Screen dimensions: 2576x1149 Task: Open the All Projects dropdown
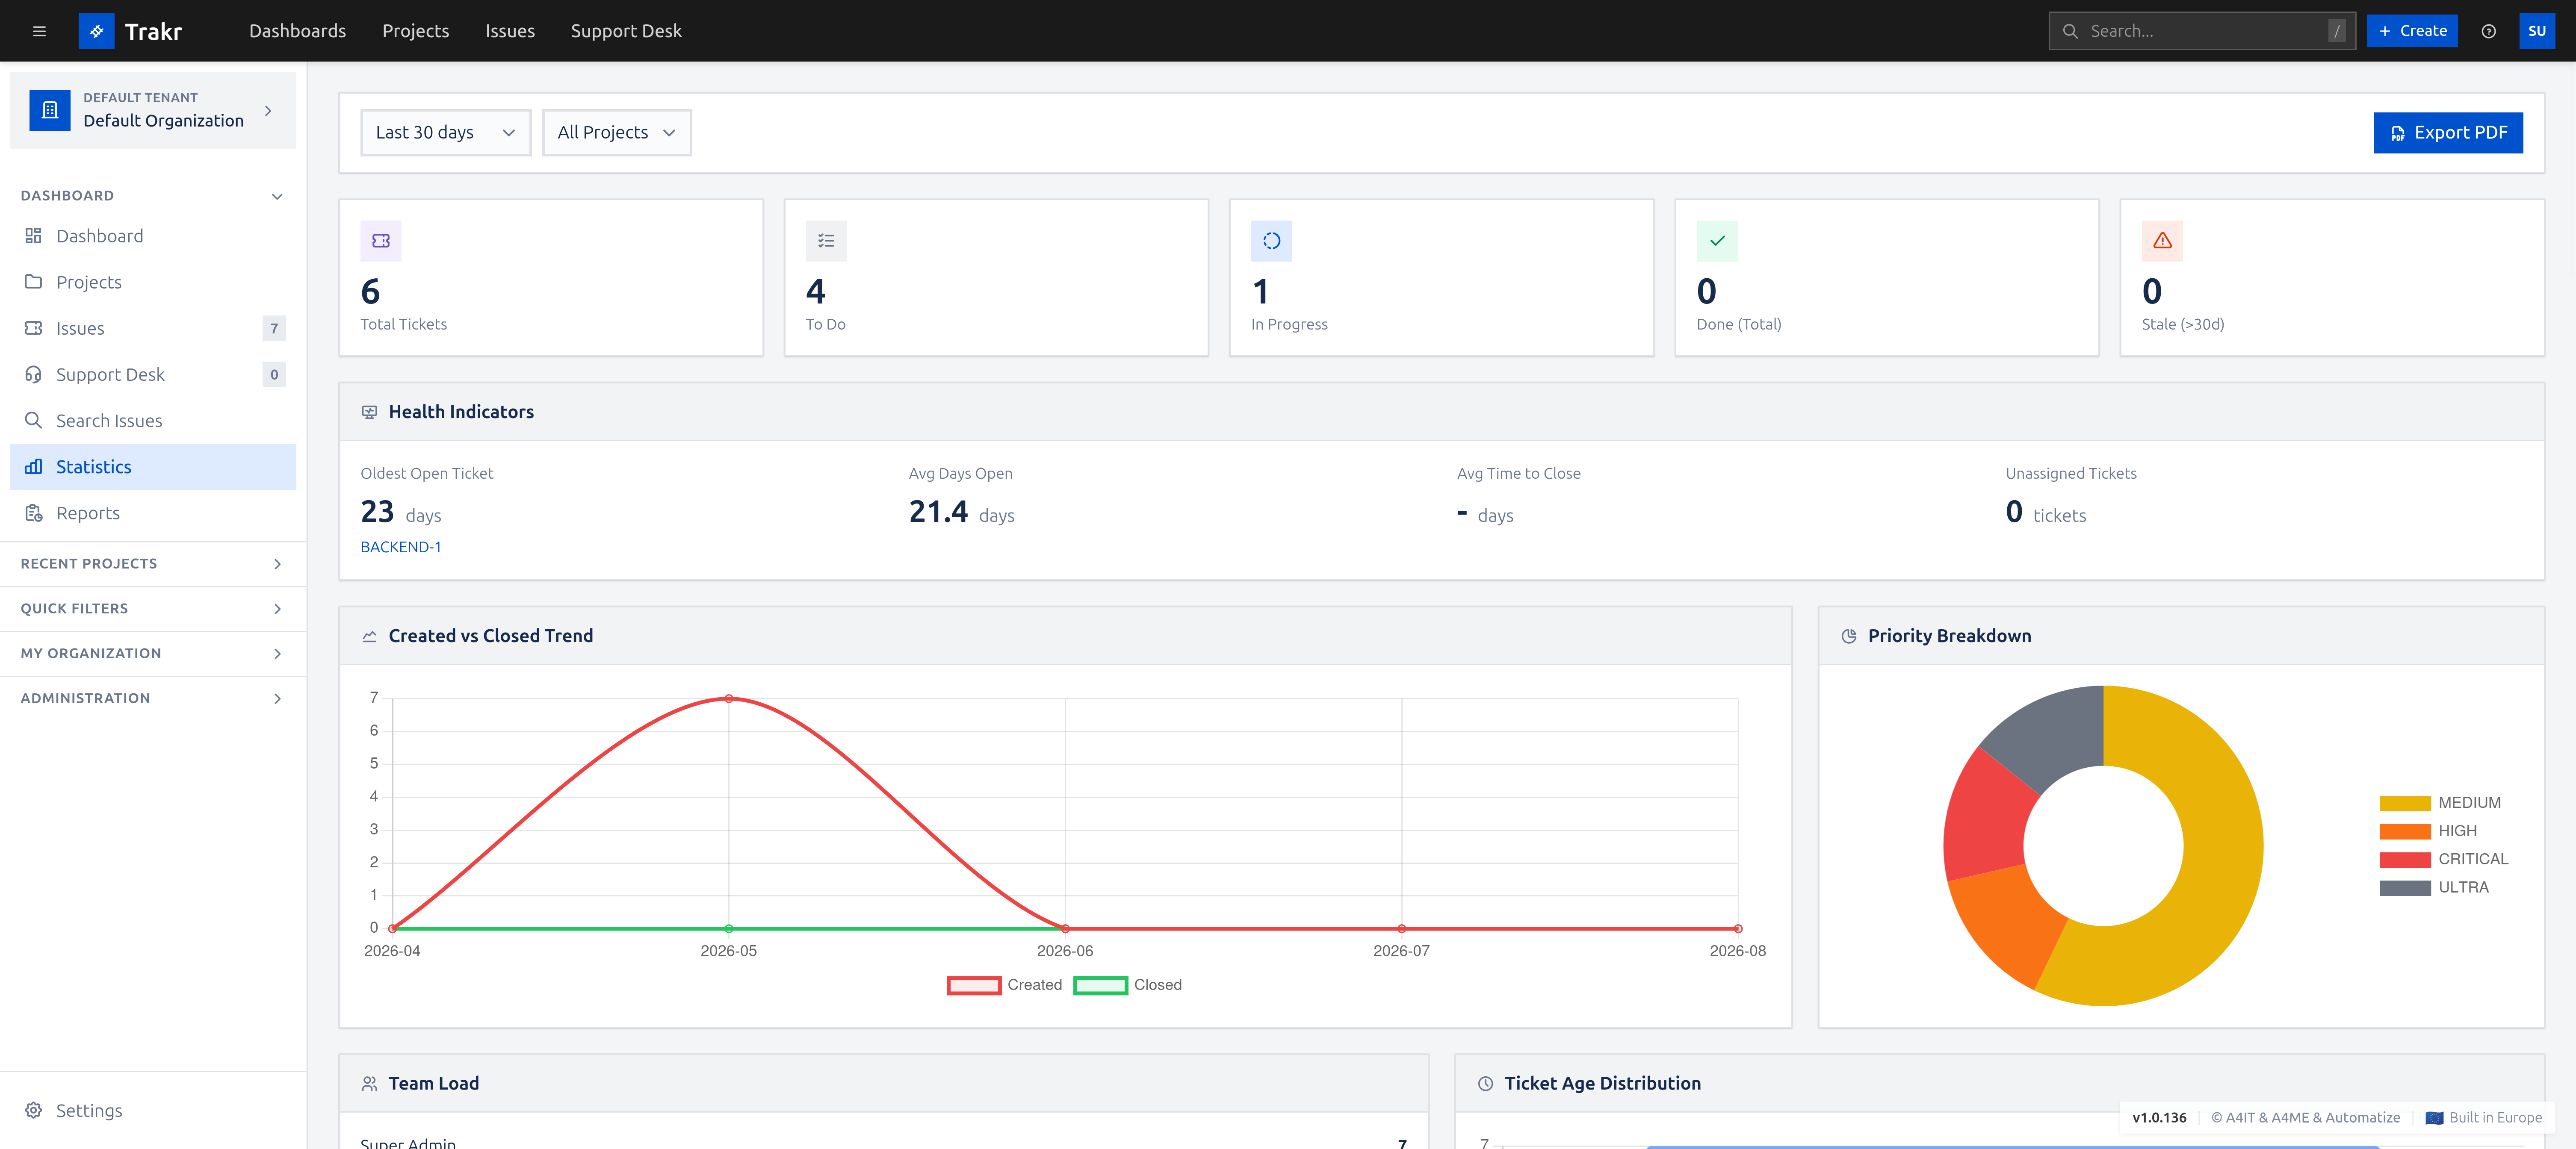coord(616,133)
